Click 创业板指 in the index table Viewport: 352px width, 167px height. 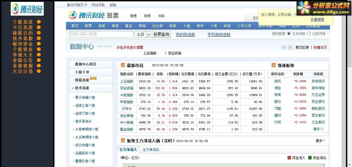coord(127,116)
